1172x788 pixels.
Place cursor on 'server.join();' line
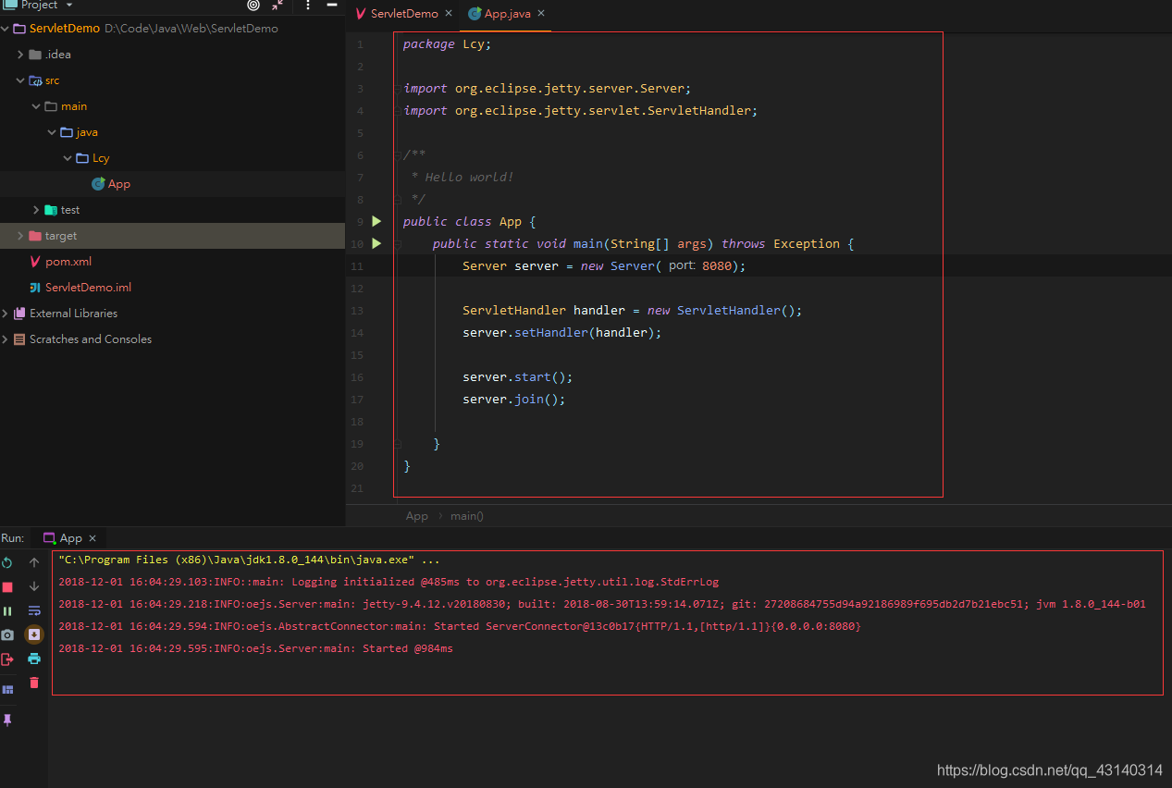click(x=514, y=400)
